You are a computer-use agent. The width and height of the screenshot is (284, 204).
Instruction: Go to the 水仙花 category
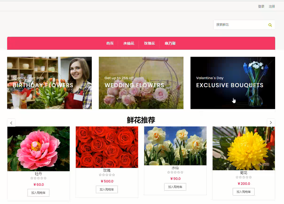coord(129,43)
